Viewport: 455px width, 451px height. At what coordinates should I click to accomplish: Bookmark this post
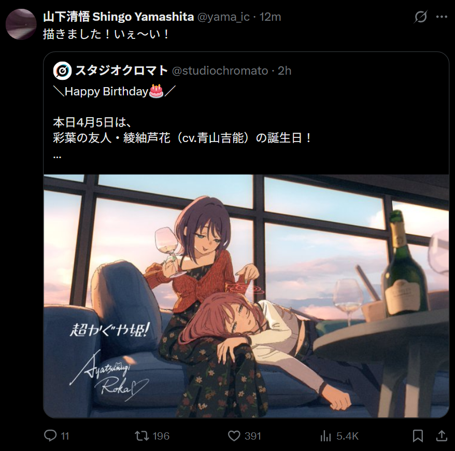coord(418,436)
